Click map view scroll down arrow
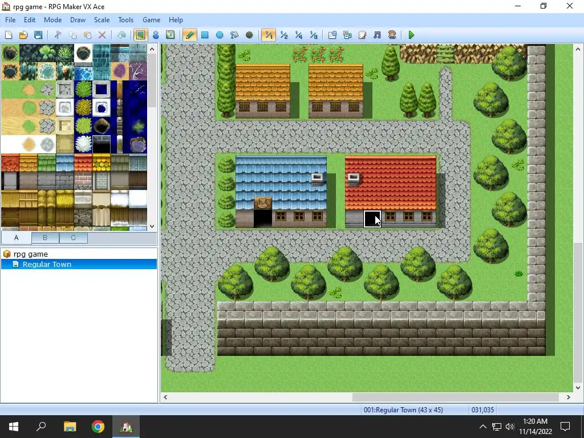Viewport: 584px width, 438px height. [578, 388]
